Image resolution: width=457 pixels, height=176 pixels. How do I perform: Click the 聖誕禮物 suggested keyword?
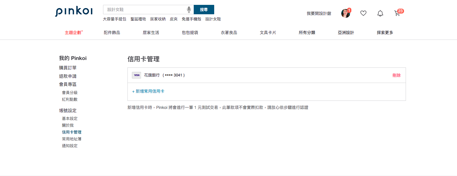click(x=138, y=19)
